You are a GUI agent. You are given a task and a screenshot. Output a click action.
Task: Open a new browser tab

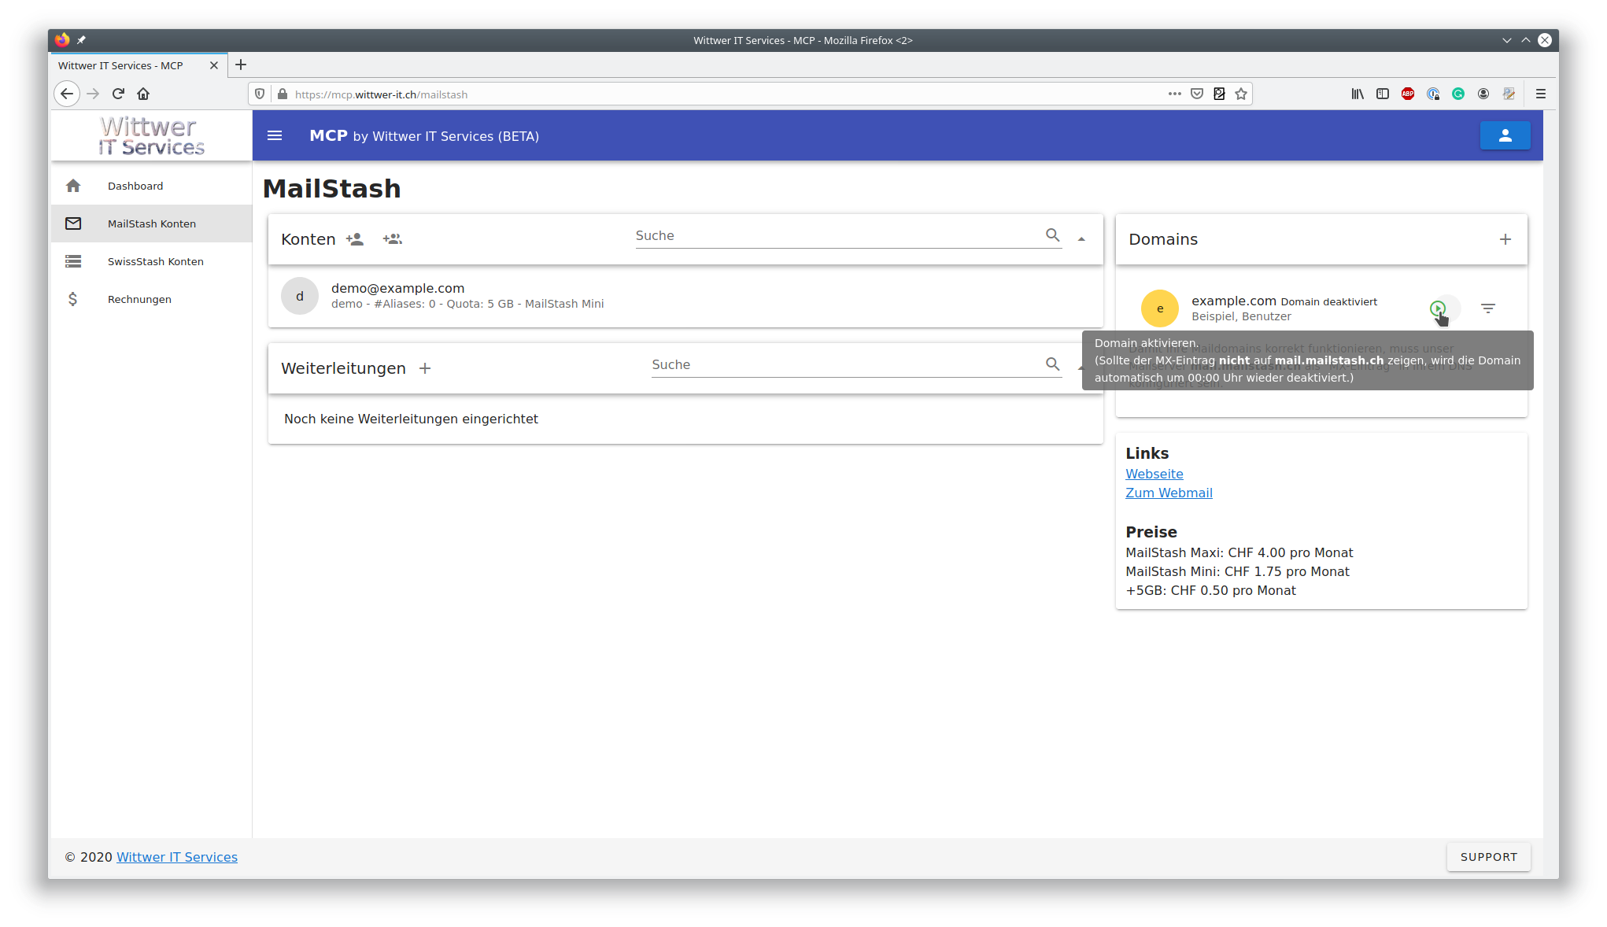(241, 65)
